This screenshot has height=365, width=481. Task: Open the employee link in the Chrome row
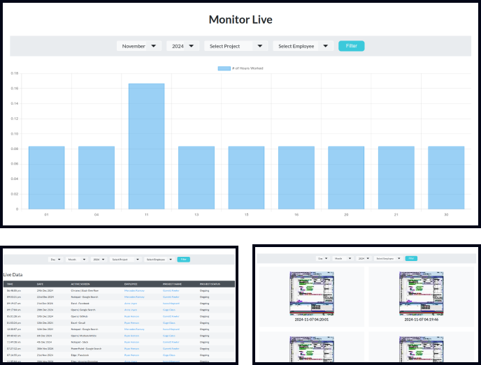tap(134, 290)
